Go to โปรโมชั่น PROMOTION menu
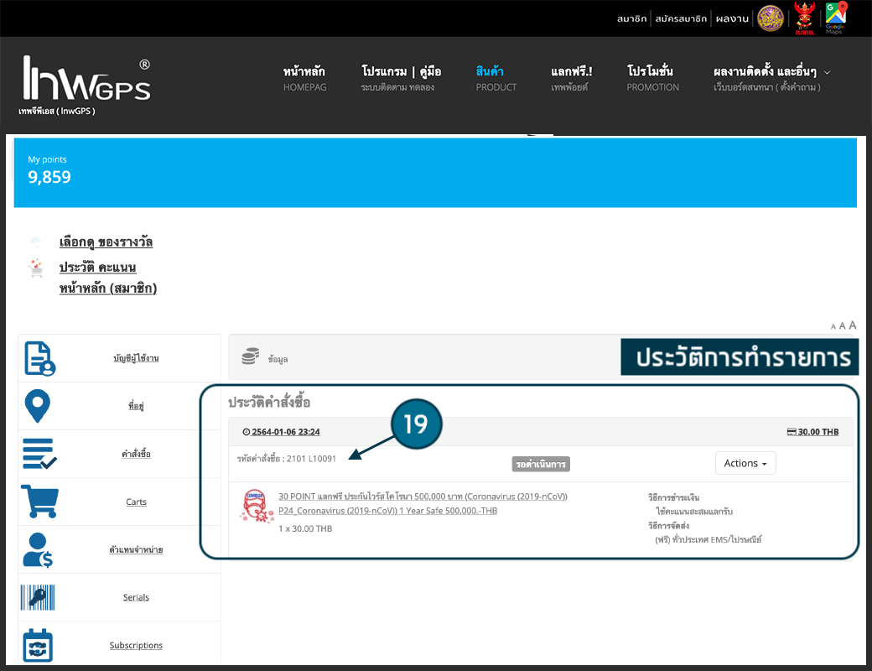The width and height of the screenshot is (872, 671). pyautogui.click(x=652, y=77)
